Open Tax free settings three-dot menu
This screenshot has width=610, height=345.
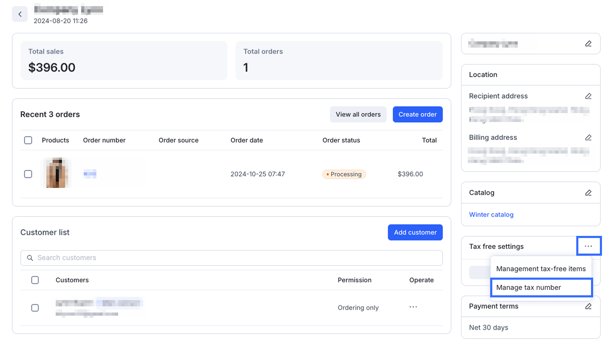588,246
